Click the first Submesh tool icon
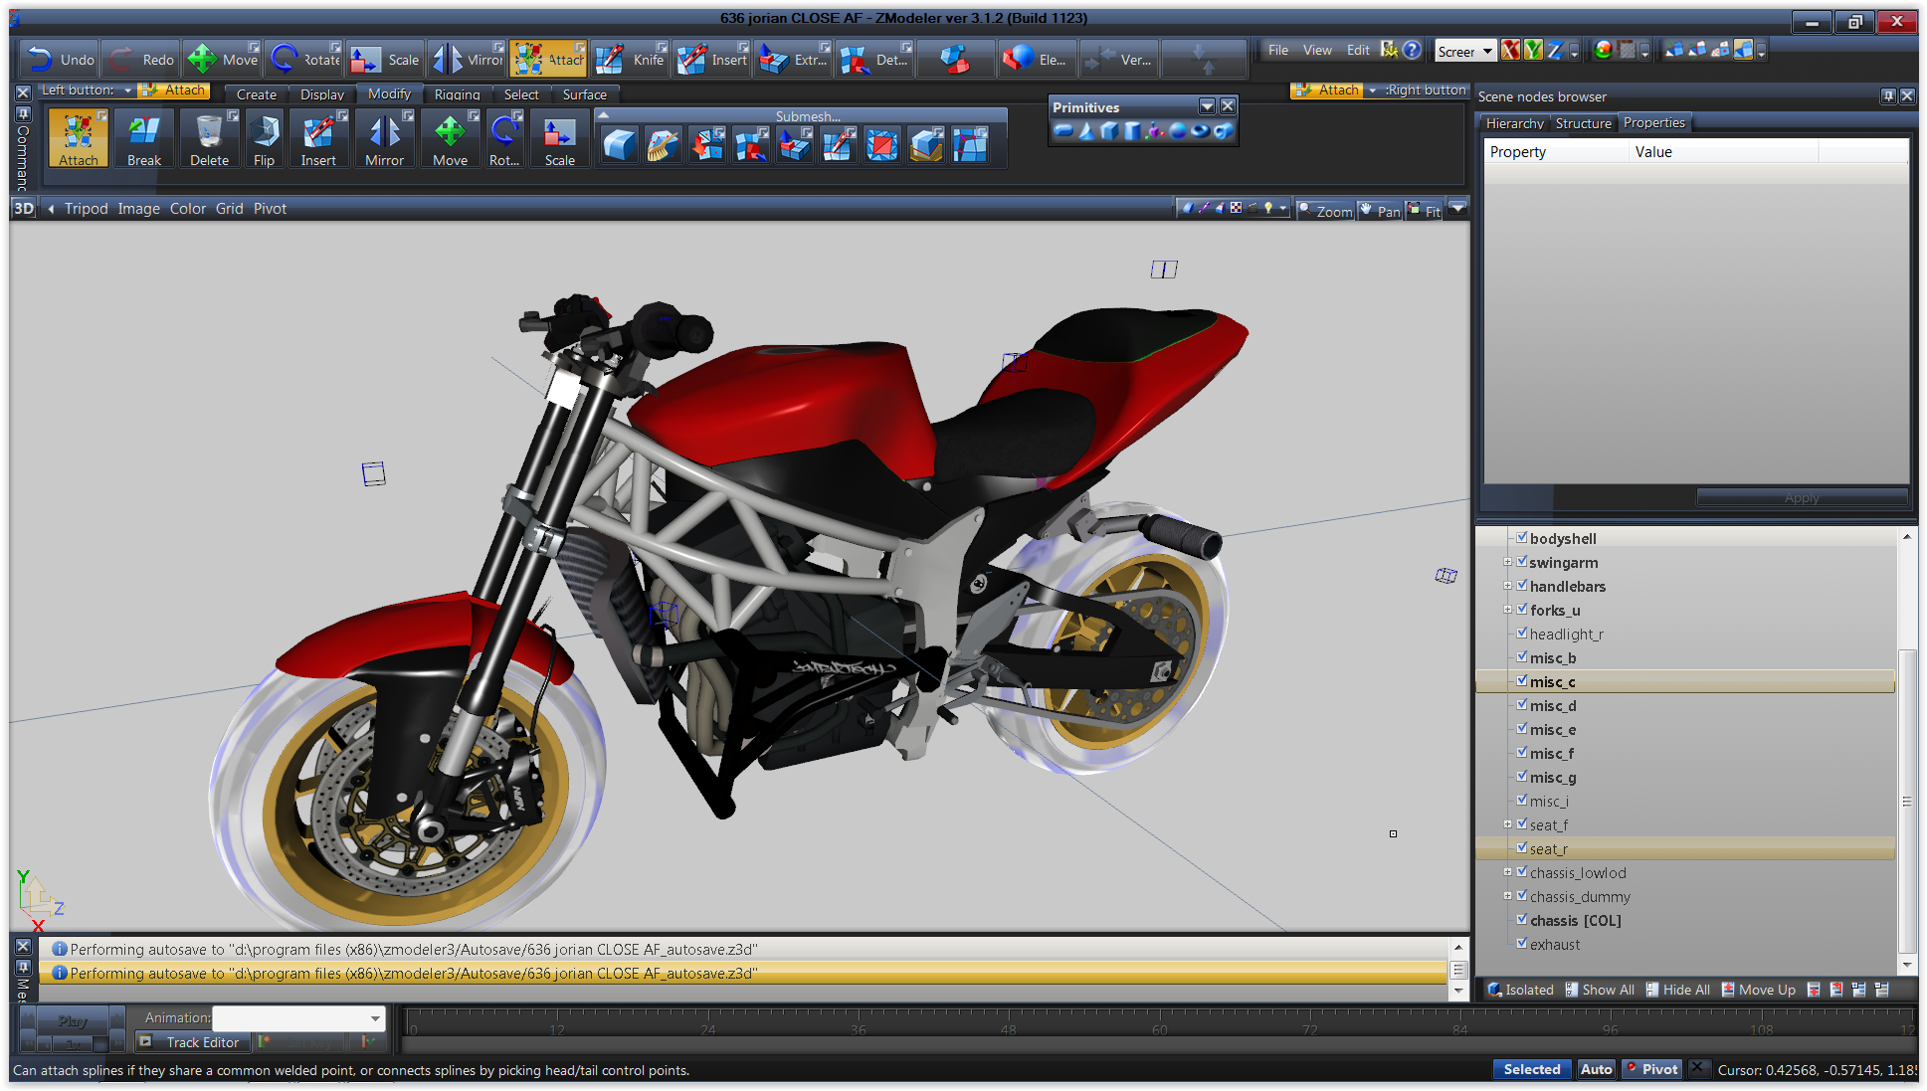This screenshot has width=1927, height=1091. pos(619,145)
